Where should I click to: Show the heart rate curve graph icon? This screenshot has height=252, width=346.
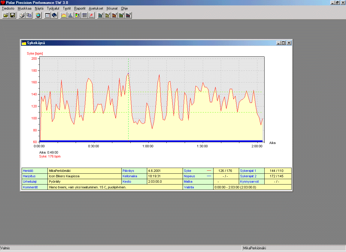point(64,15)
